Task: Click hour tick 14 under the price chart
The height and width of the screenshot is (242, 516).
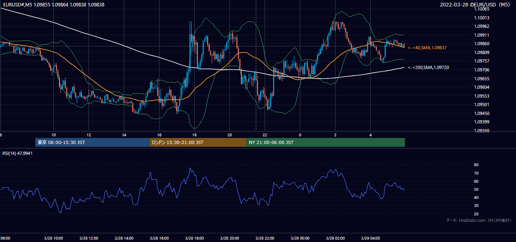Action: [x=124, y=135]
